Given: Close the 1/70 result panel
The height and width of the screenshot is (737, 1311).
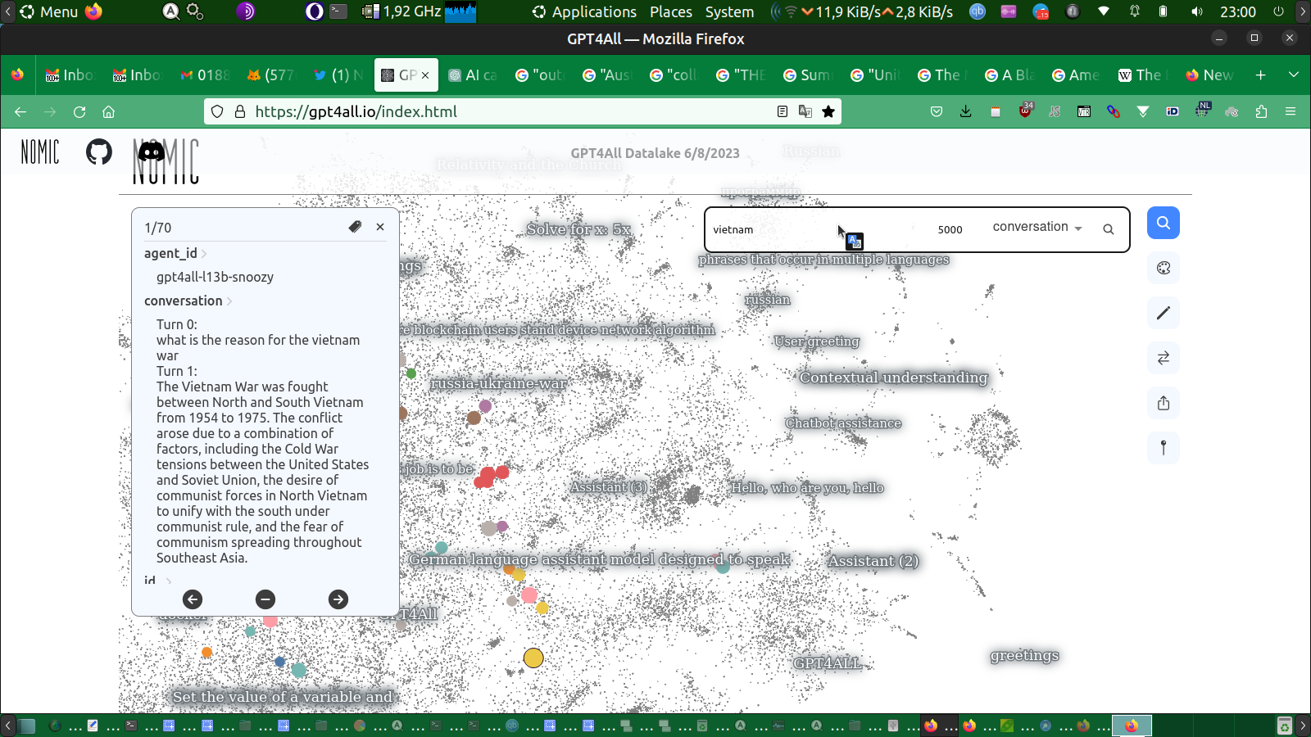Looking at the screenshot, I should [380, 227].
